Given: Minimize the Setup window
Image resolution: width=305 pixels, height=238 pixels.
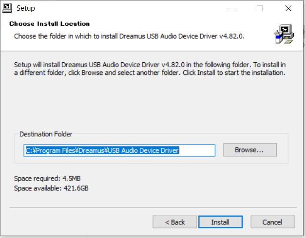Looking at the screenshot, I should click(231, 8).
